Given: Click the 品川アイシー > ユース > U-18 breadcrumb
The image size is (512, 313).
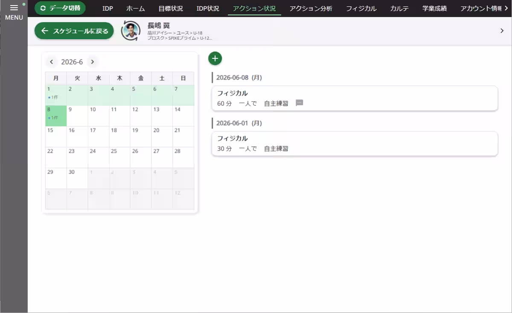Looking at the screenshot, I should click(x=175, y=33).
